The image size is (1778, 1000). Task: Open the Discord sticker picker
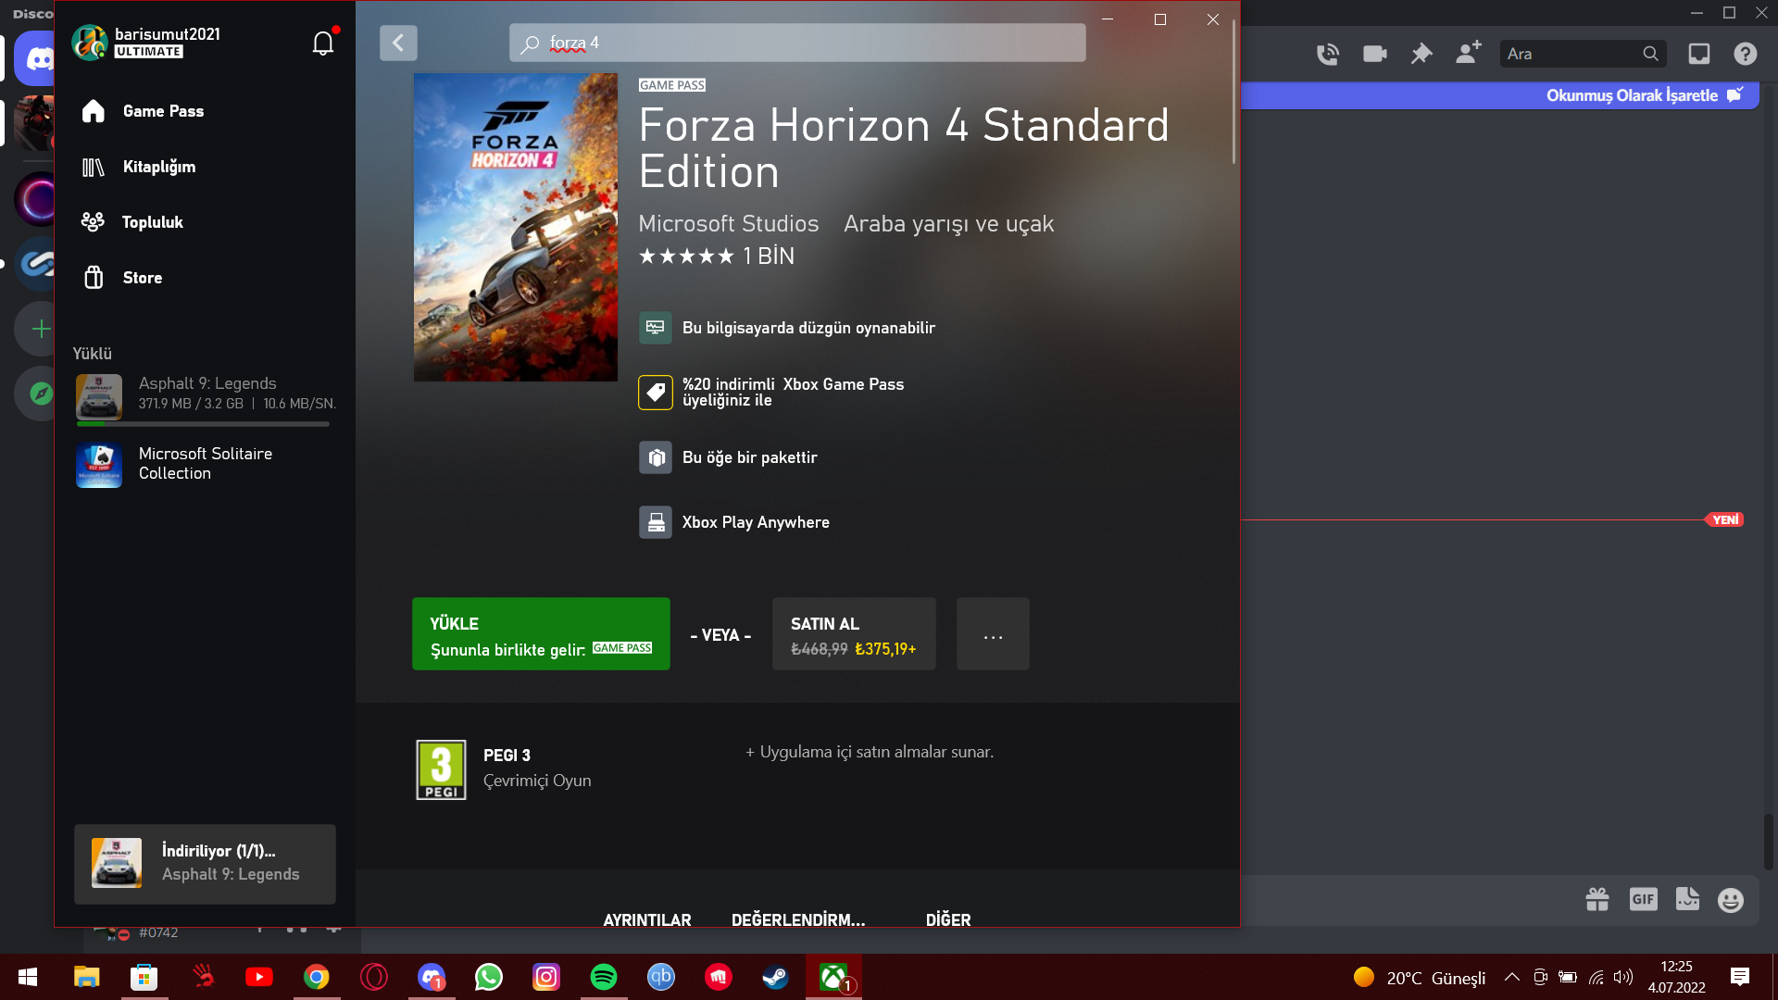(x=1688, y=899)
